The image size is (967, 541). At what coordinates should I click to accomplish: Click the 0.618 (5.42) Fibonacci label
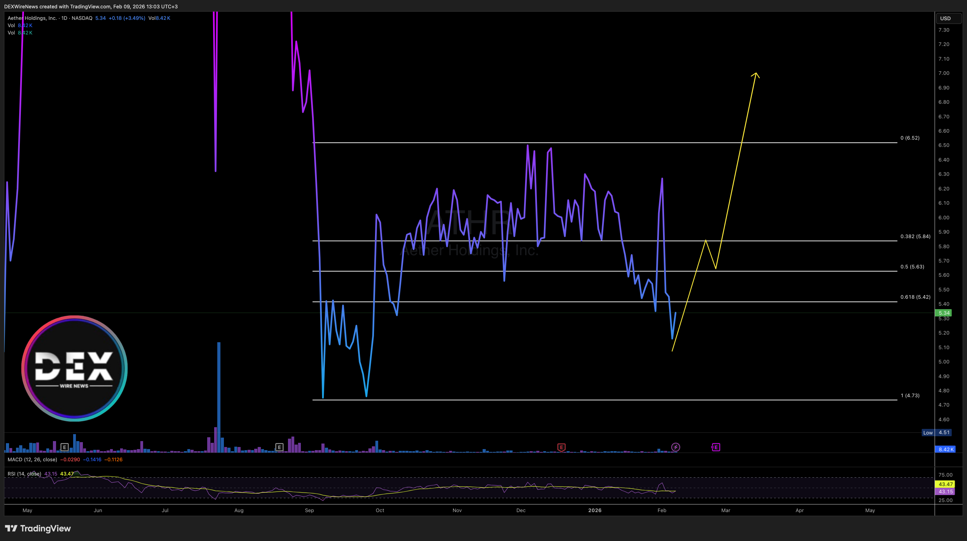point(915,297)
